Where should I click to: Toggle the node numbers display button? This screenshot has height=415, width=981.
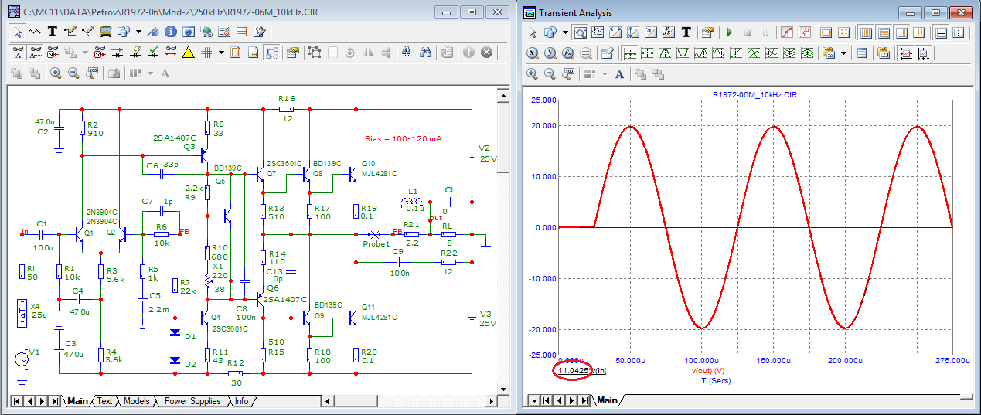coord(53,53)
